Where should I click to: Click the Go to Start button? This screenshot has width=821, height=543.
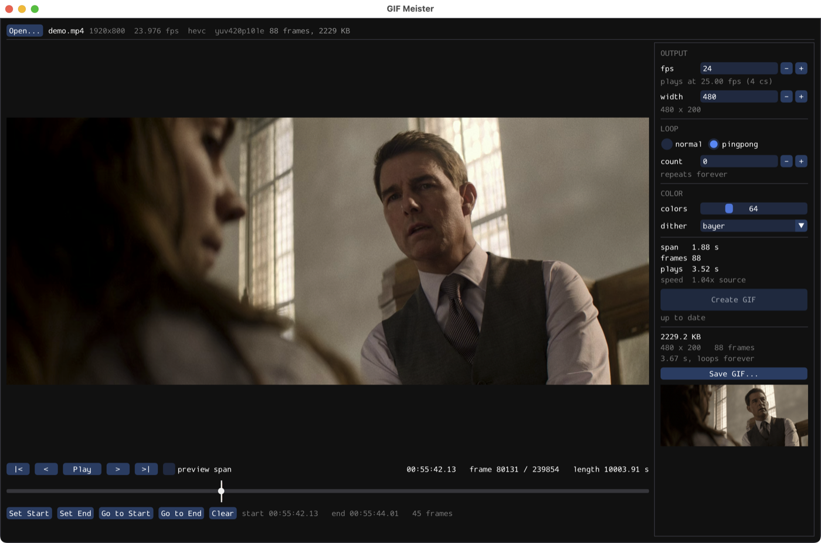(x=126, y=513)
